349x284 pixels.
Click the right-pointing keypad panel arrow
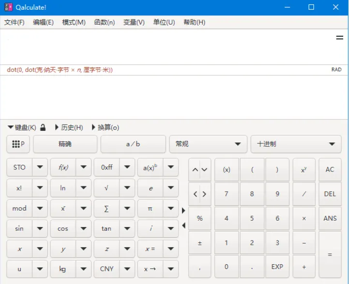(x=183, y=210)
